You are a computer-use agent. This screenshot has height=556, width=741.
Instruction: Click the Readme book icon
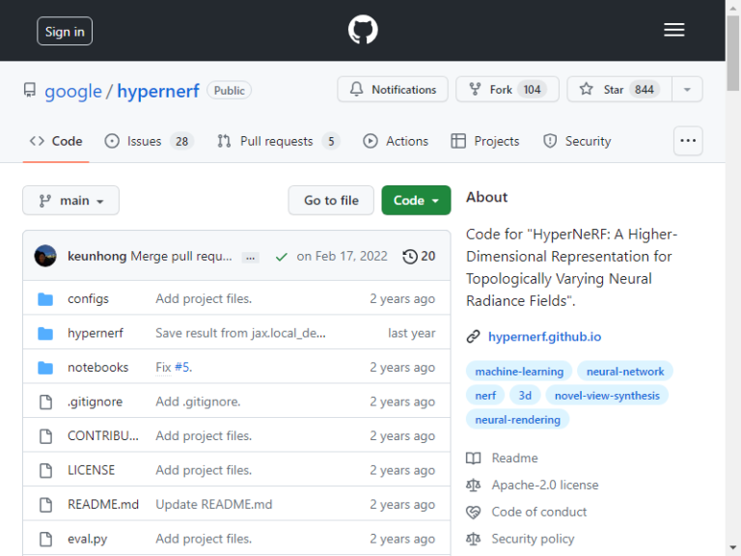click(x=474, y=459)
